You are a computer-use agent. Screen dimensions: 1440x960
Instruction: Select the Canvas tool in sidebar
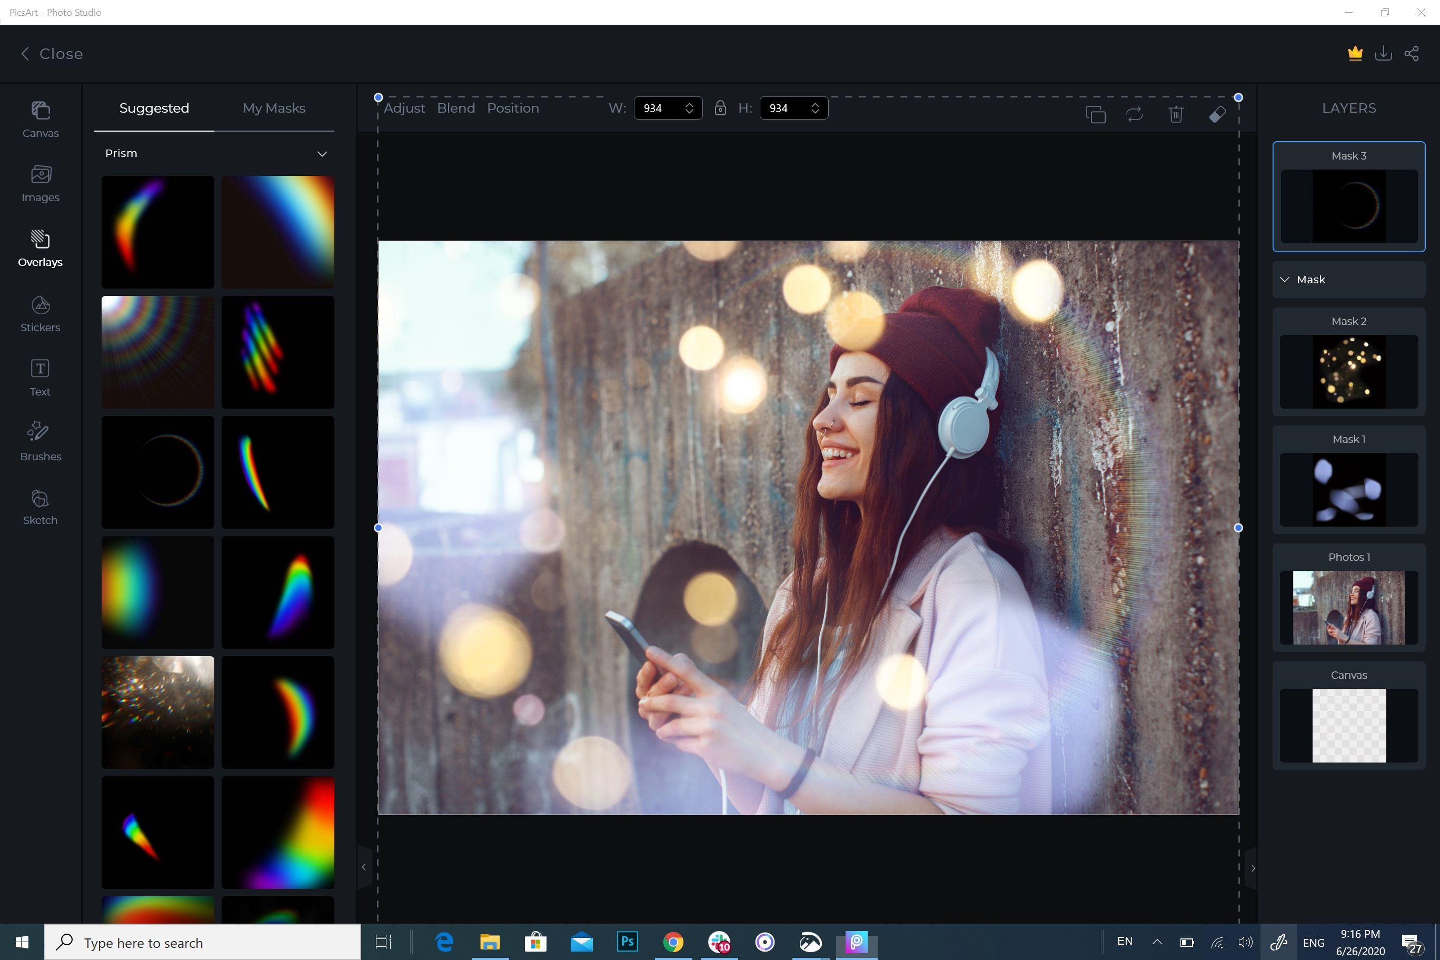(39, 118)
